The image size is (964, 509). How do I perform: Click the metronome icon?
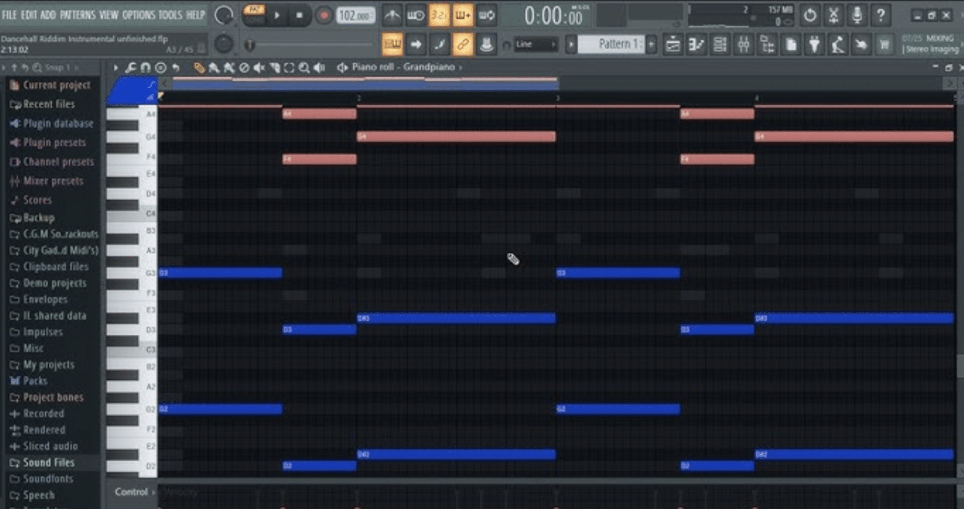tap(392, 15)
